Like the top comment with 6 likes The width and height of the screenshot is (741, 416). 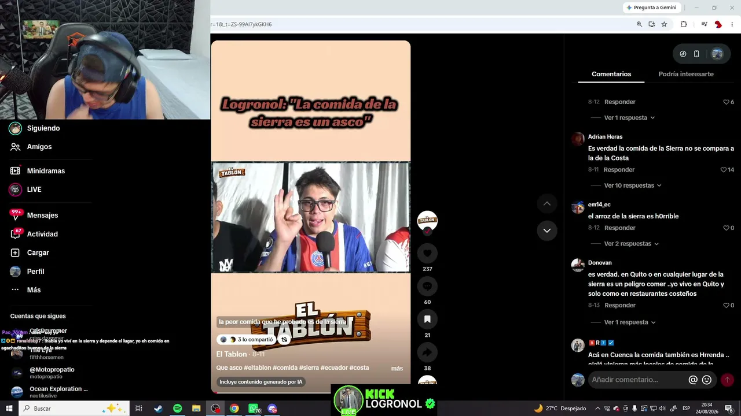[x=726, y=102]
